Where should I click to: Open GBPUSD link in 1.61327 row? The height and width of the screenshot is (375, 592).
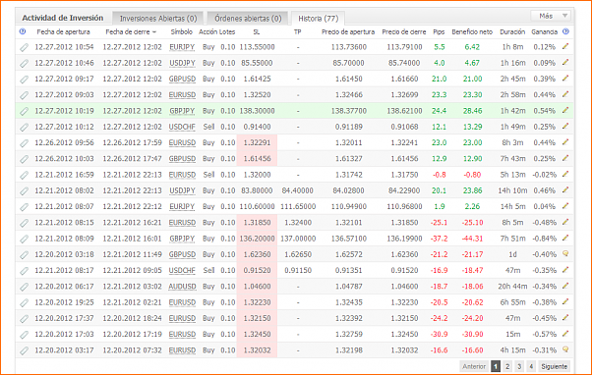click(x=182, y=159)
